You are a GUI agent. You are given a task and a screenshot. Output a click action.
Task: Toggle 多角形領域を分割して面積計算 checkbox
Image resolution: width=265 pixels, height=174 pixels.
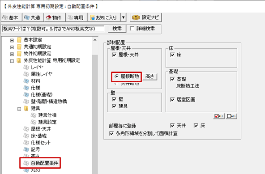point(111,134)
